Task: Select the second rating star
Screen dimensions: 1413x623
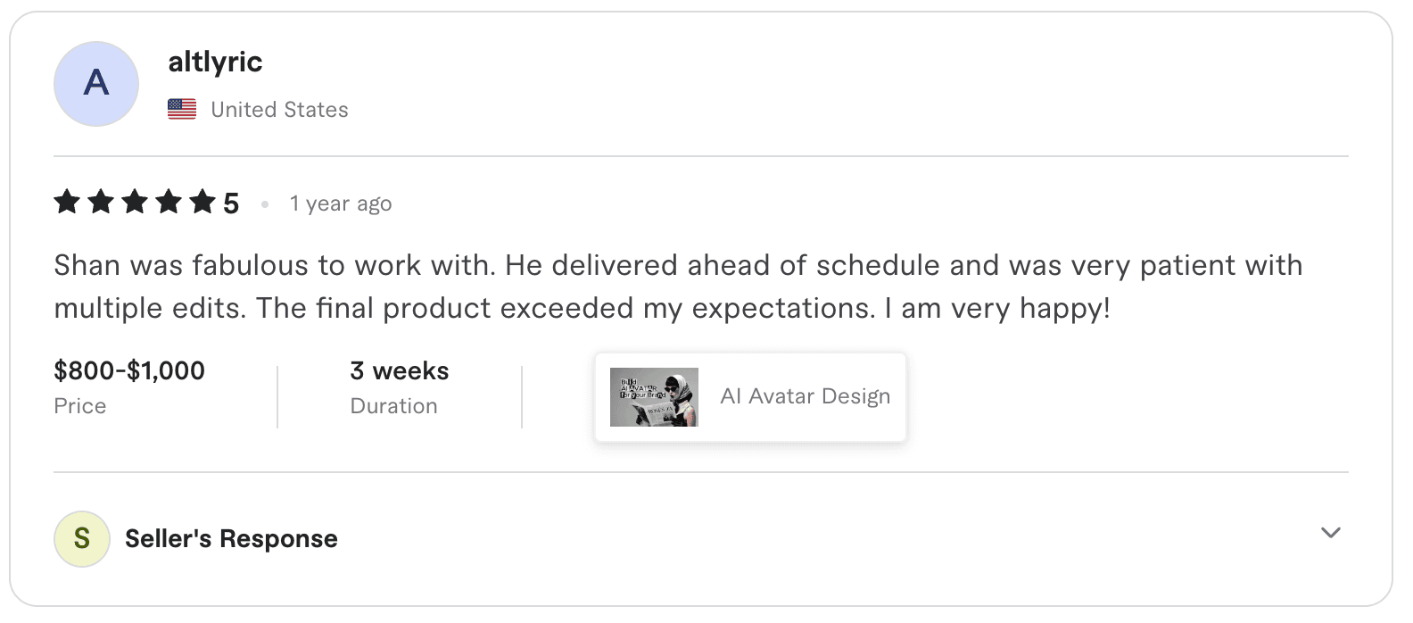Action: [101, 203]
